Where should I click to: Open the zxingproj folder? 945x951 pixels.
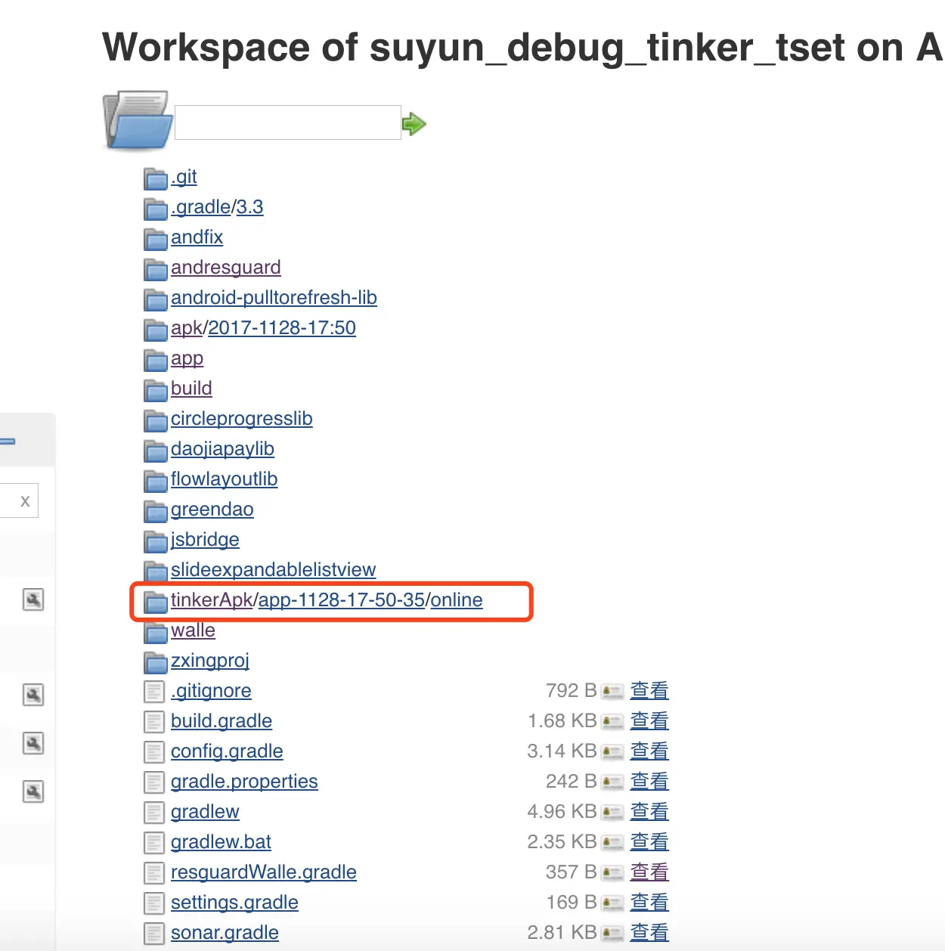210,661
